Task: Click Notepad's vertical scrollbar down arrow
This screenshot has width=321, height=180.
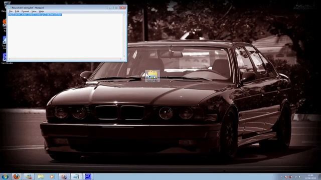Action: [124, 56]
